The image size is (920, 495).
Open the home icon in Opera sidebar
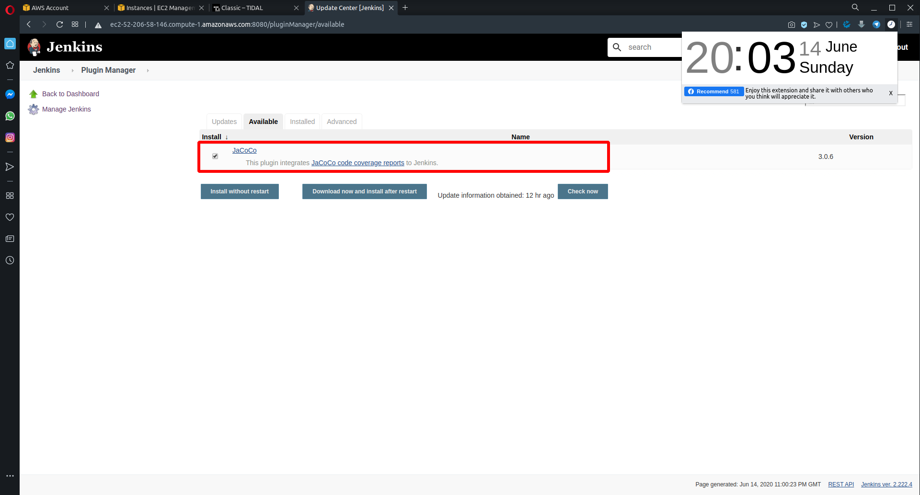pyautogui.click(x=10, y=44)
